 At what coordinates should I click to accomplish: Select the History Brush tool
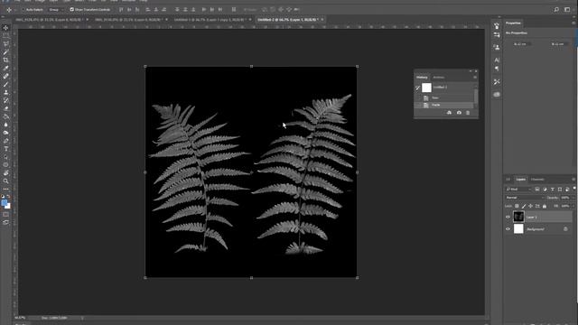(6, 100)
